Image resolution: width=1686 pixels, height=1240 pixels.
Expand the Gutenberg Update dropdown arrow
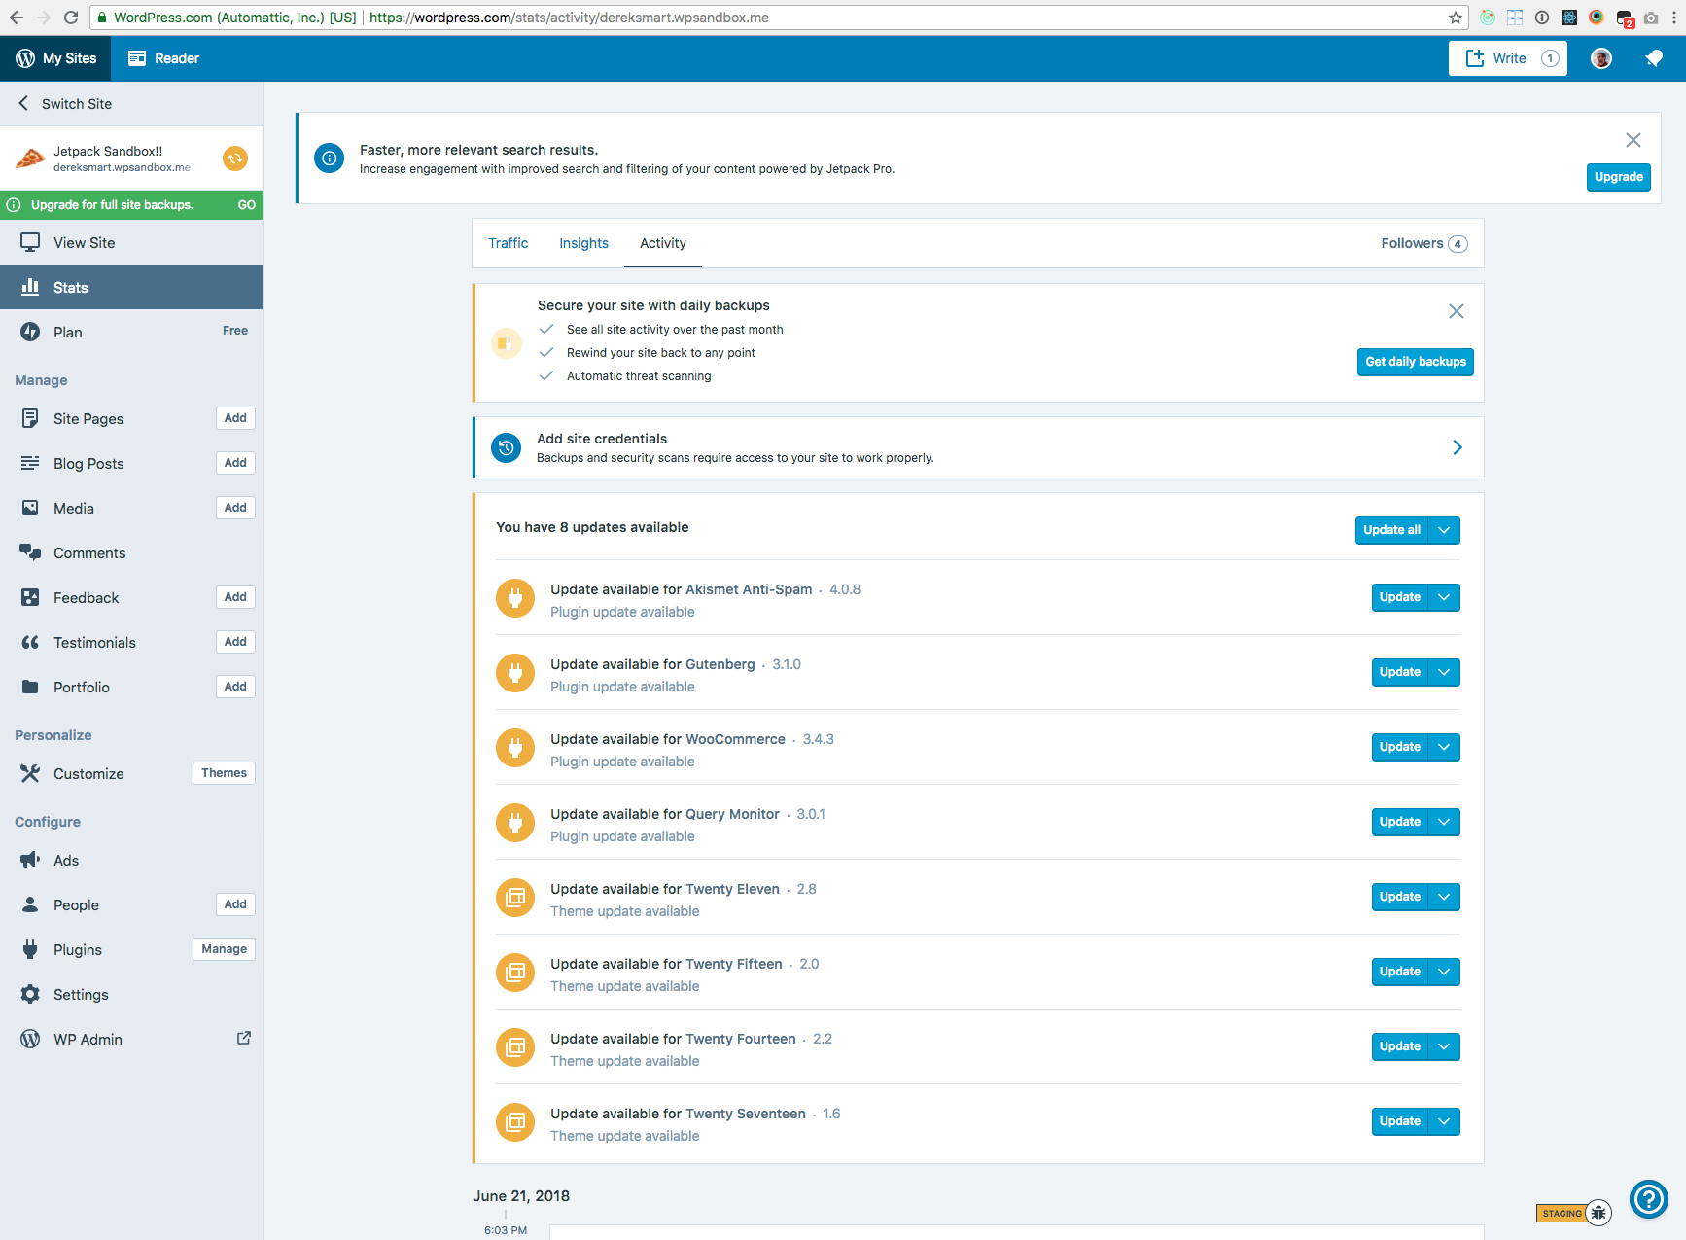(1444, 672)
